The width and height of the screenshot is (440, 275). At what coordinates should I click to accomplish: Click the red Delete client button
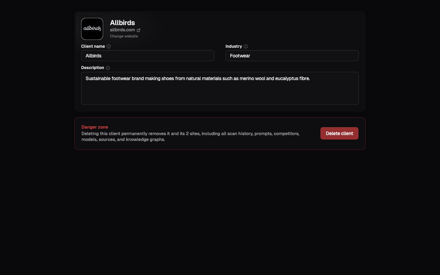[339, 133]
